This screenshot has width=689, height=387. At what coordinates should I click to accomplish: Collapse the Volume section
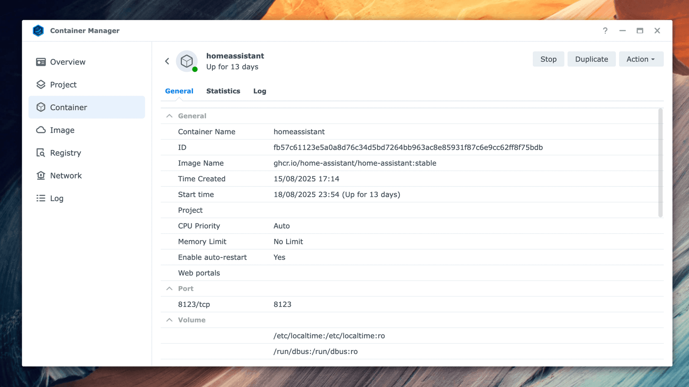tap(169, 320)
